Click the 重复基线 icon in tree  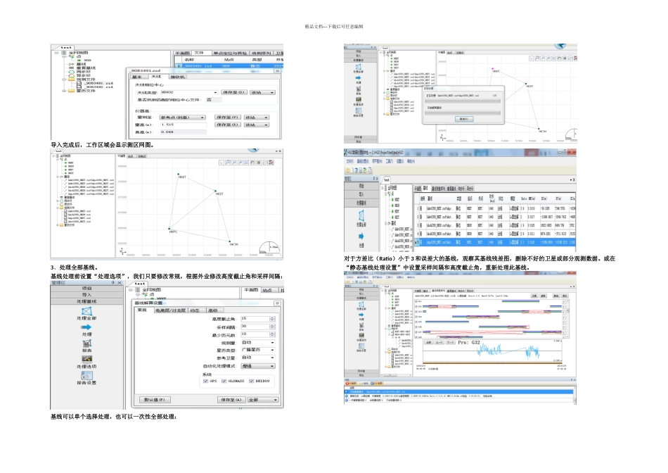[71, 68]
